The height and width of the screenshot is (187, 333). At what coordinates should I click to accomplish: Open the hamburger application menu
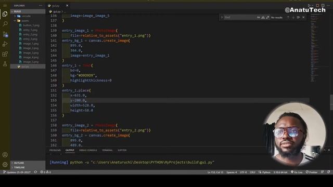[5, 6]
